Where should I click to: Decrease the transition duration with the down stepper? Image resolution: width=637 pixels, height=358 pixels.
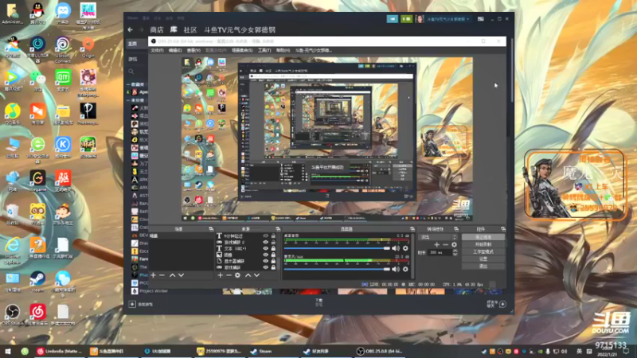455,254
